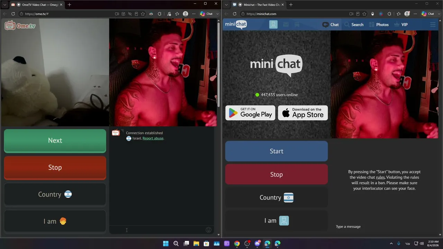The width and height of the screenshot is (443, 249).
Task: Open a new tab in the ome.tv window
Action: 69,4
